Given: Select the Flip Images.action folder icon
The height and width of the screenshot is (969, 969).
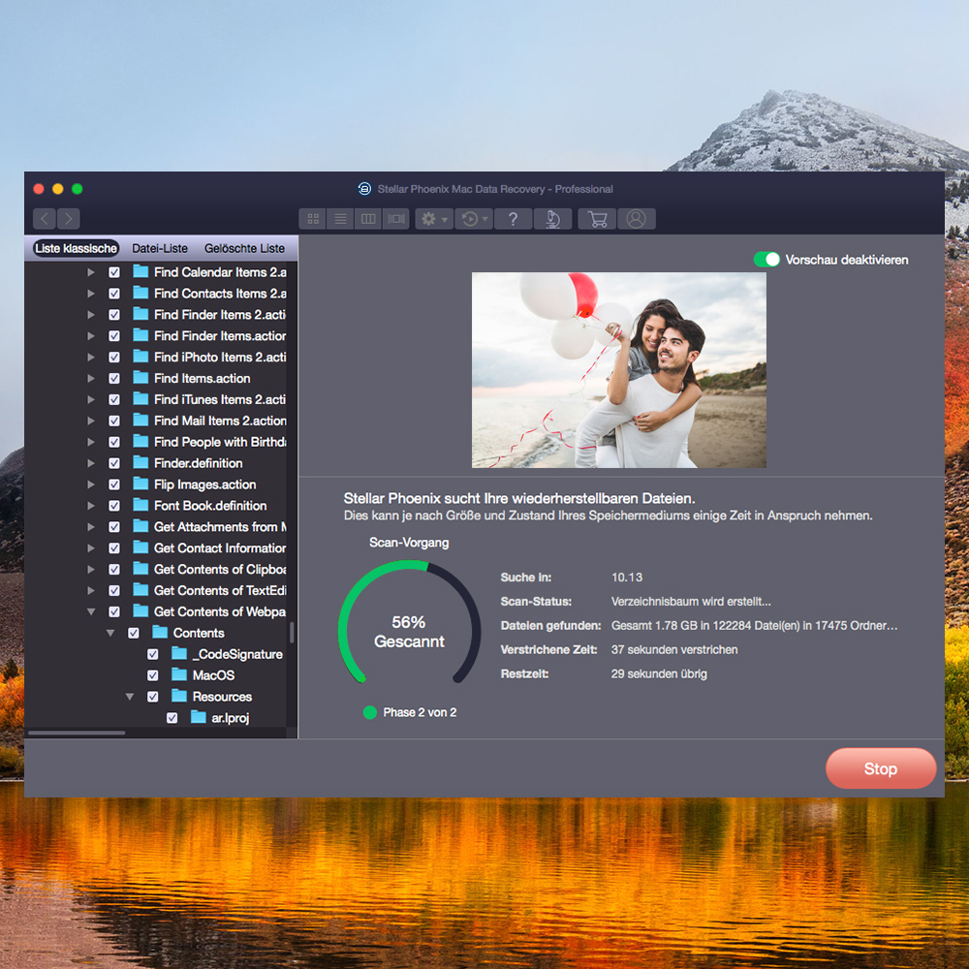Looking at the screenshot, I should point(141,484).
